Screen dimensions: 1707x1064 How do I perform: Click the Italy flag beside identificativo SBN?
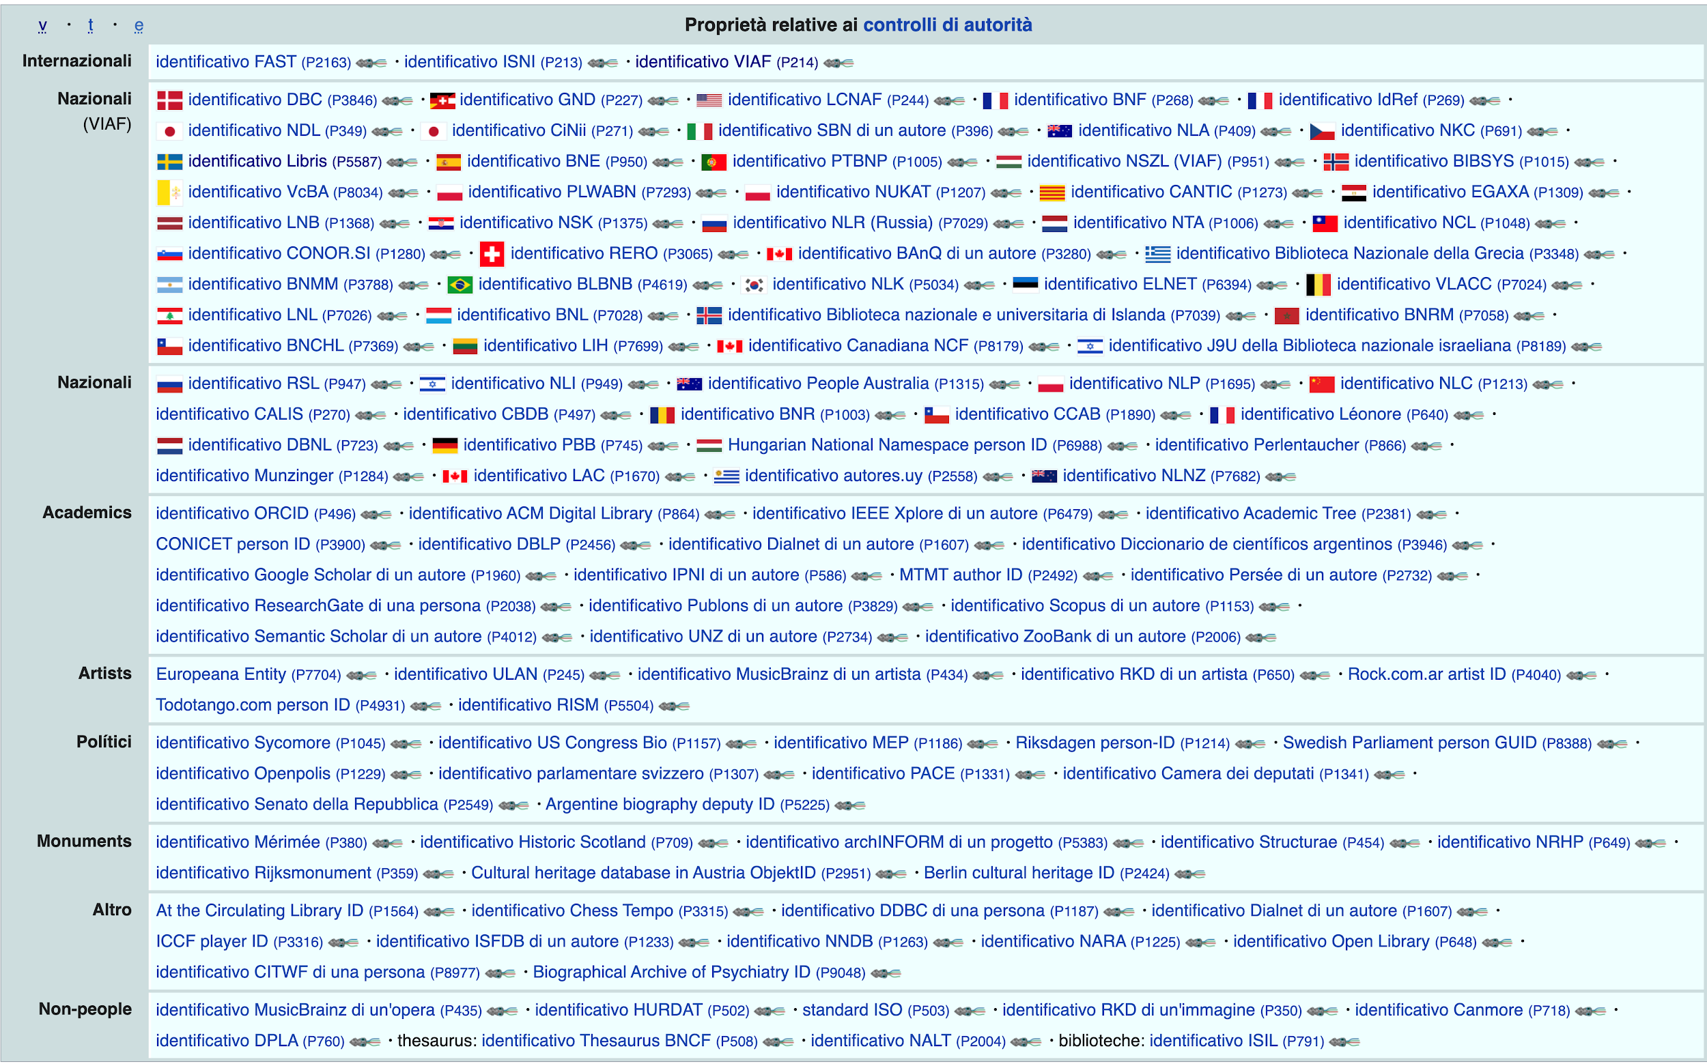click(699, 131)
